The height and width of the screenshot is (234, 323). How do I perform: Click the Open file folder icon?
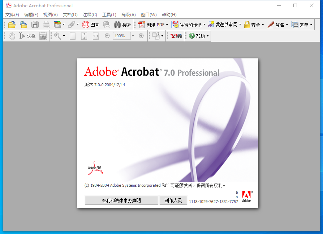pos(12,25)
